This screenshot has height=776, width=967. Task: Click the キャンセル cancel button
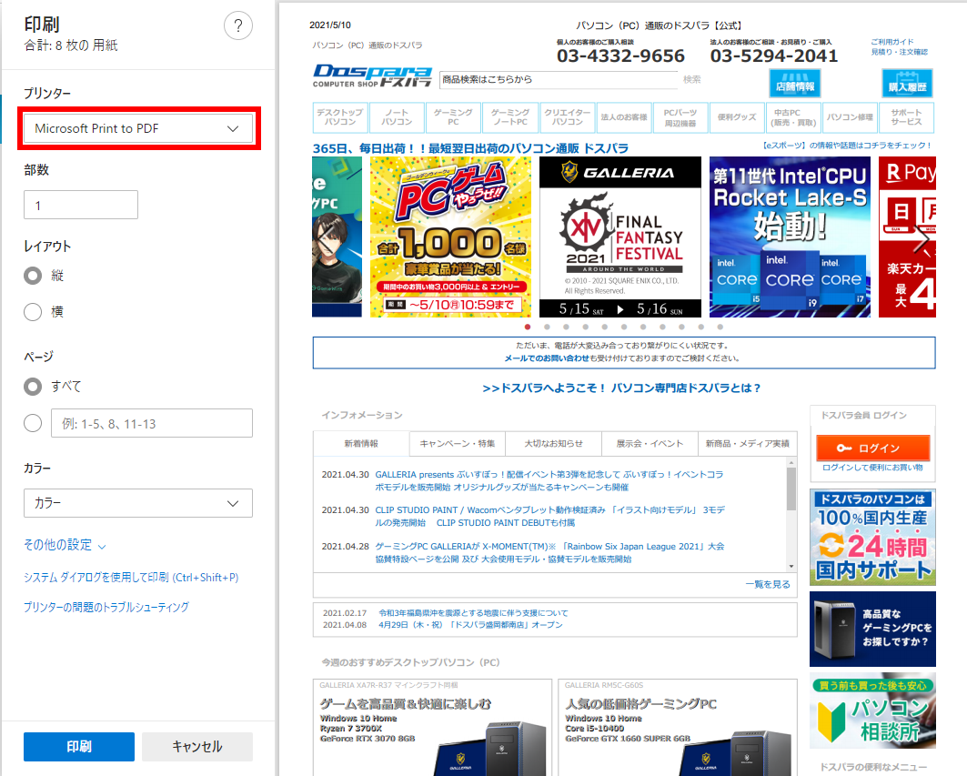197,746
